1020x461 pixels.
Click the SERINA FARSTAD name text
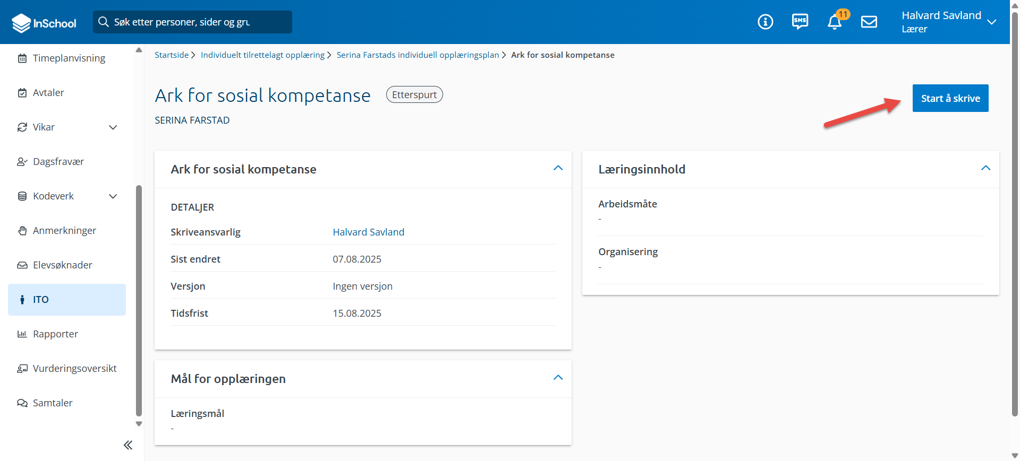point(192,120)
